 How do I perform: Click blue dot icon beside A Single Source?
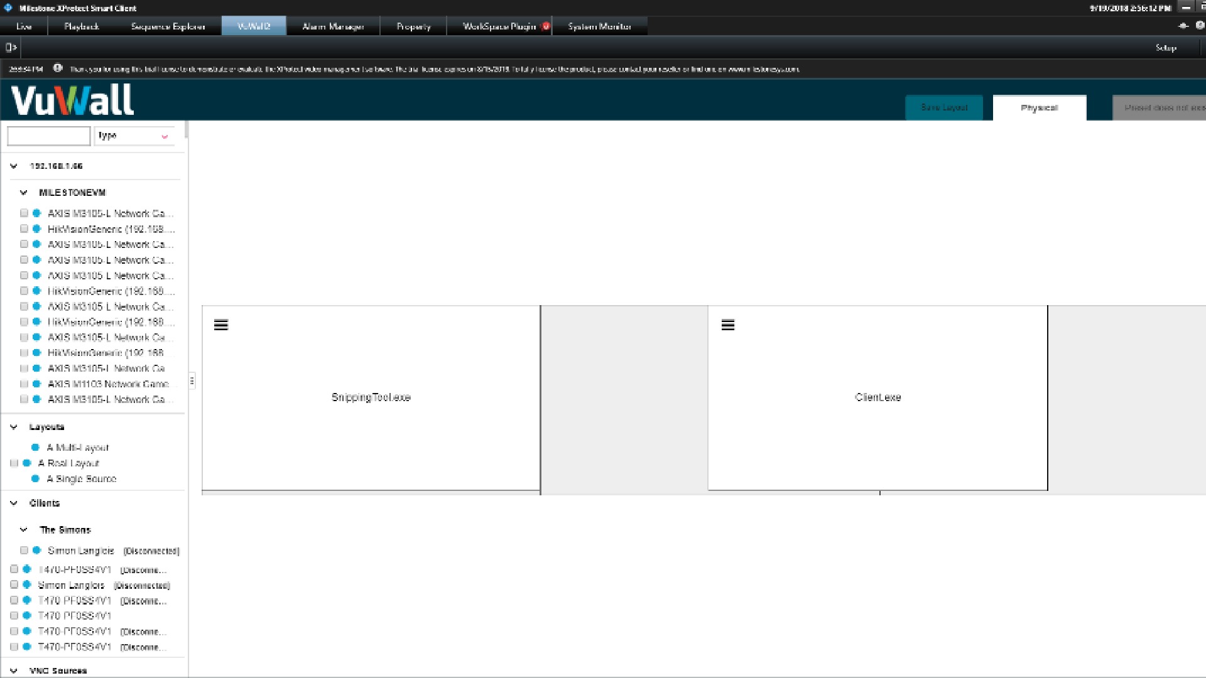tap(35, 478)
